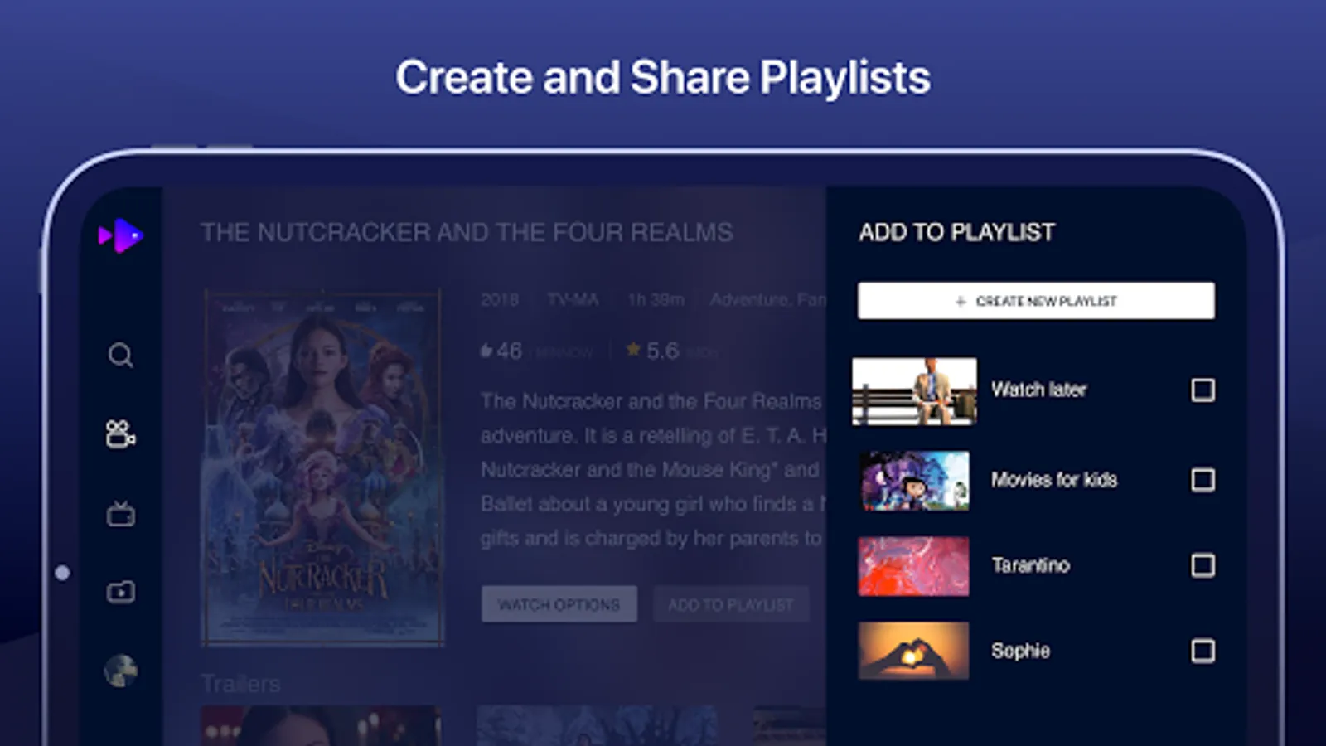Image resolution: width=1326 pixels, height=746 pixels.
Task: Click the Trailers section heading
Action: pos(240,684)
